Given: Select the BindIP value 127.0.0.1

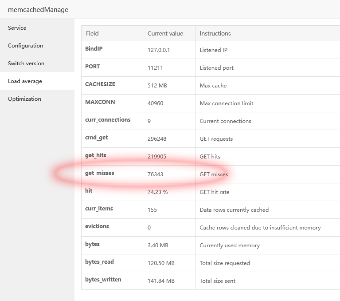Looking at the screenshot, I should point(159,50).
